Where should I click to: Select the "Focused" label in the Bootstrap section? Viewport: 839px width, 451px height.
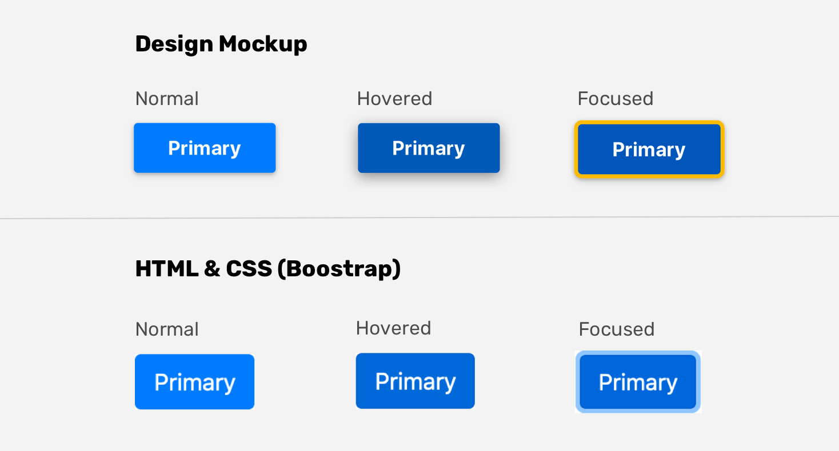tap(617, 329)
